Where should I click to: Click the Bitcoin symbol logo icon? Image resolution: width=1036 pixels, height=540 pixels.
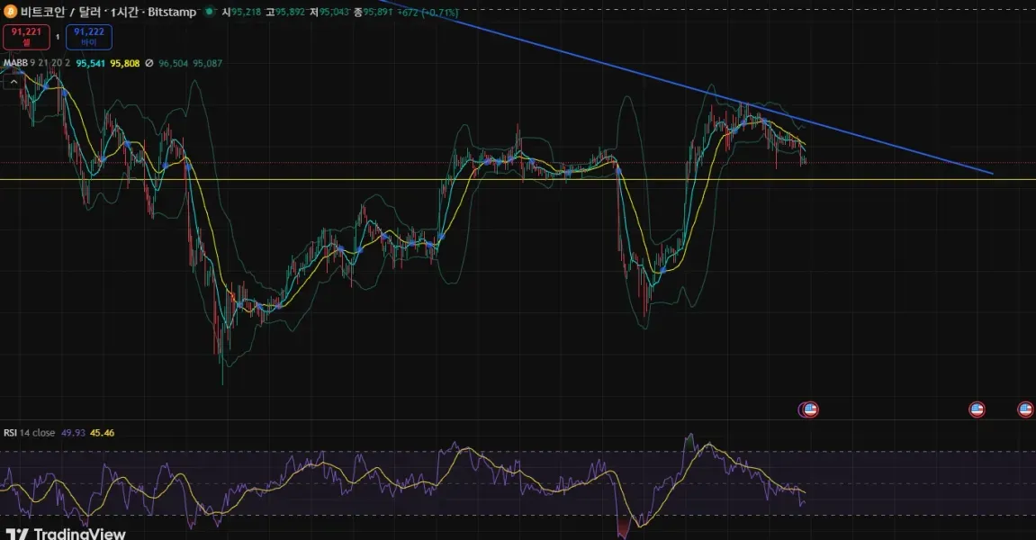point(10,12)
